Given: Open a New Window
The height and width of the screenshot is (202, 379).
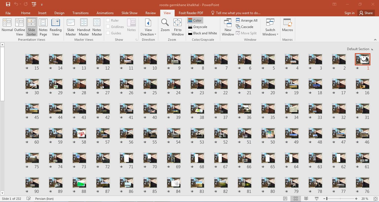Looking at the screenshot, I should (228, 27).
